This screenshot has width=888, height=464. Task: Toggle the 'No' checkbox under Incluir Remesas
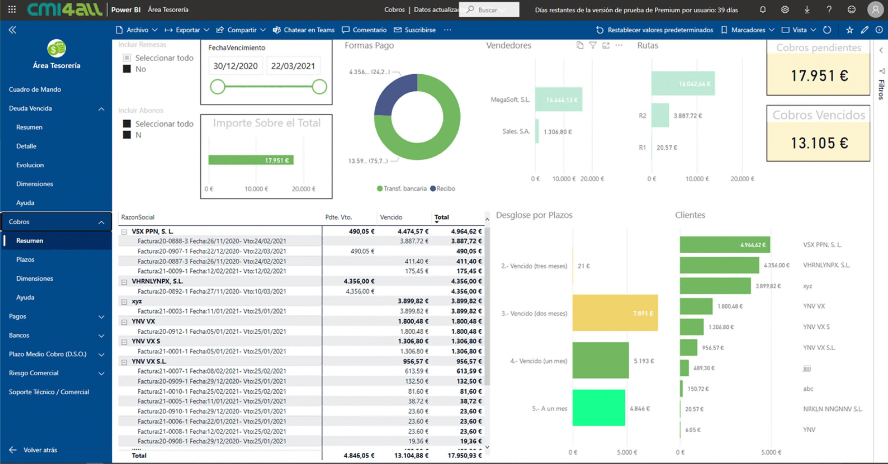click(x=127, y=69)
